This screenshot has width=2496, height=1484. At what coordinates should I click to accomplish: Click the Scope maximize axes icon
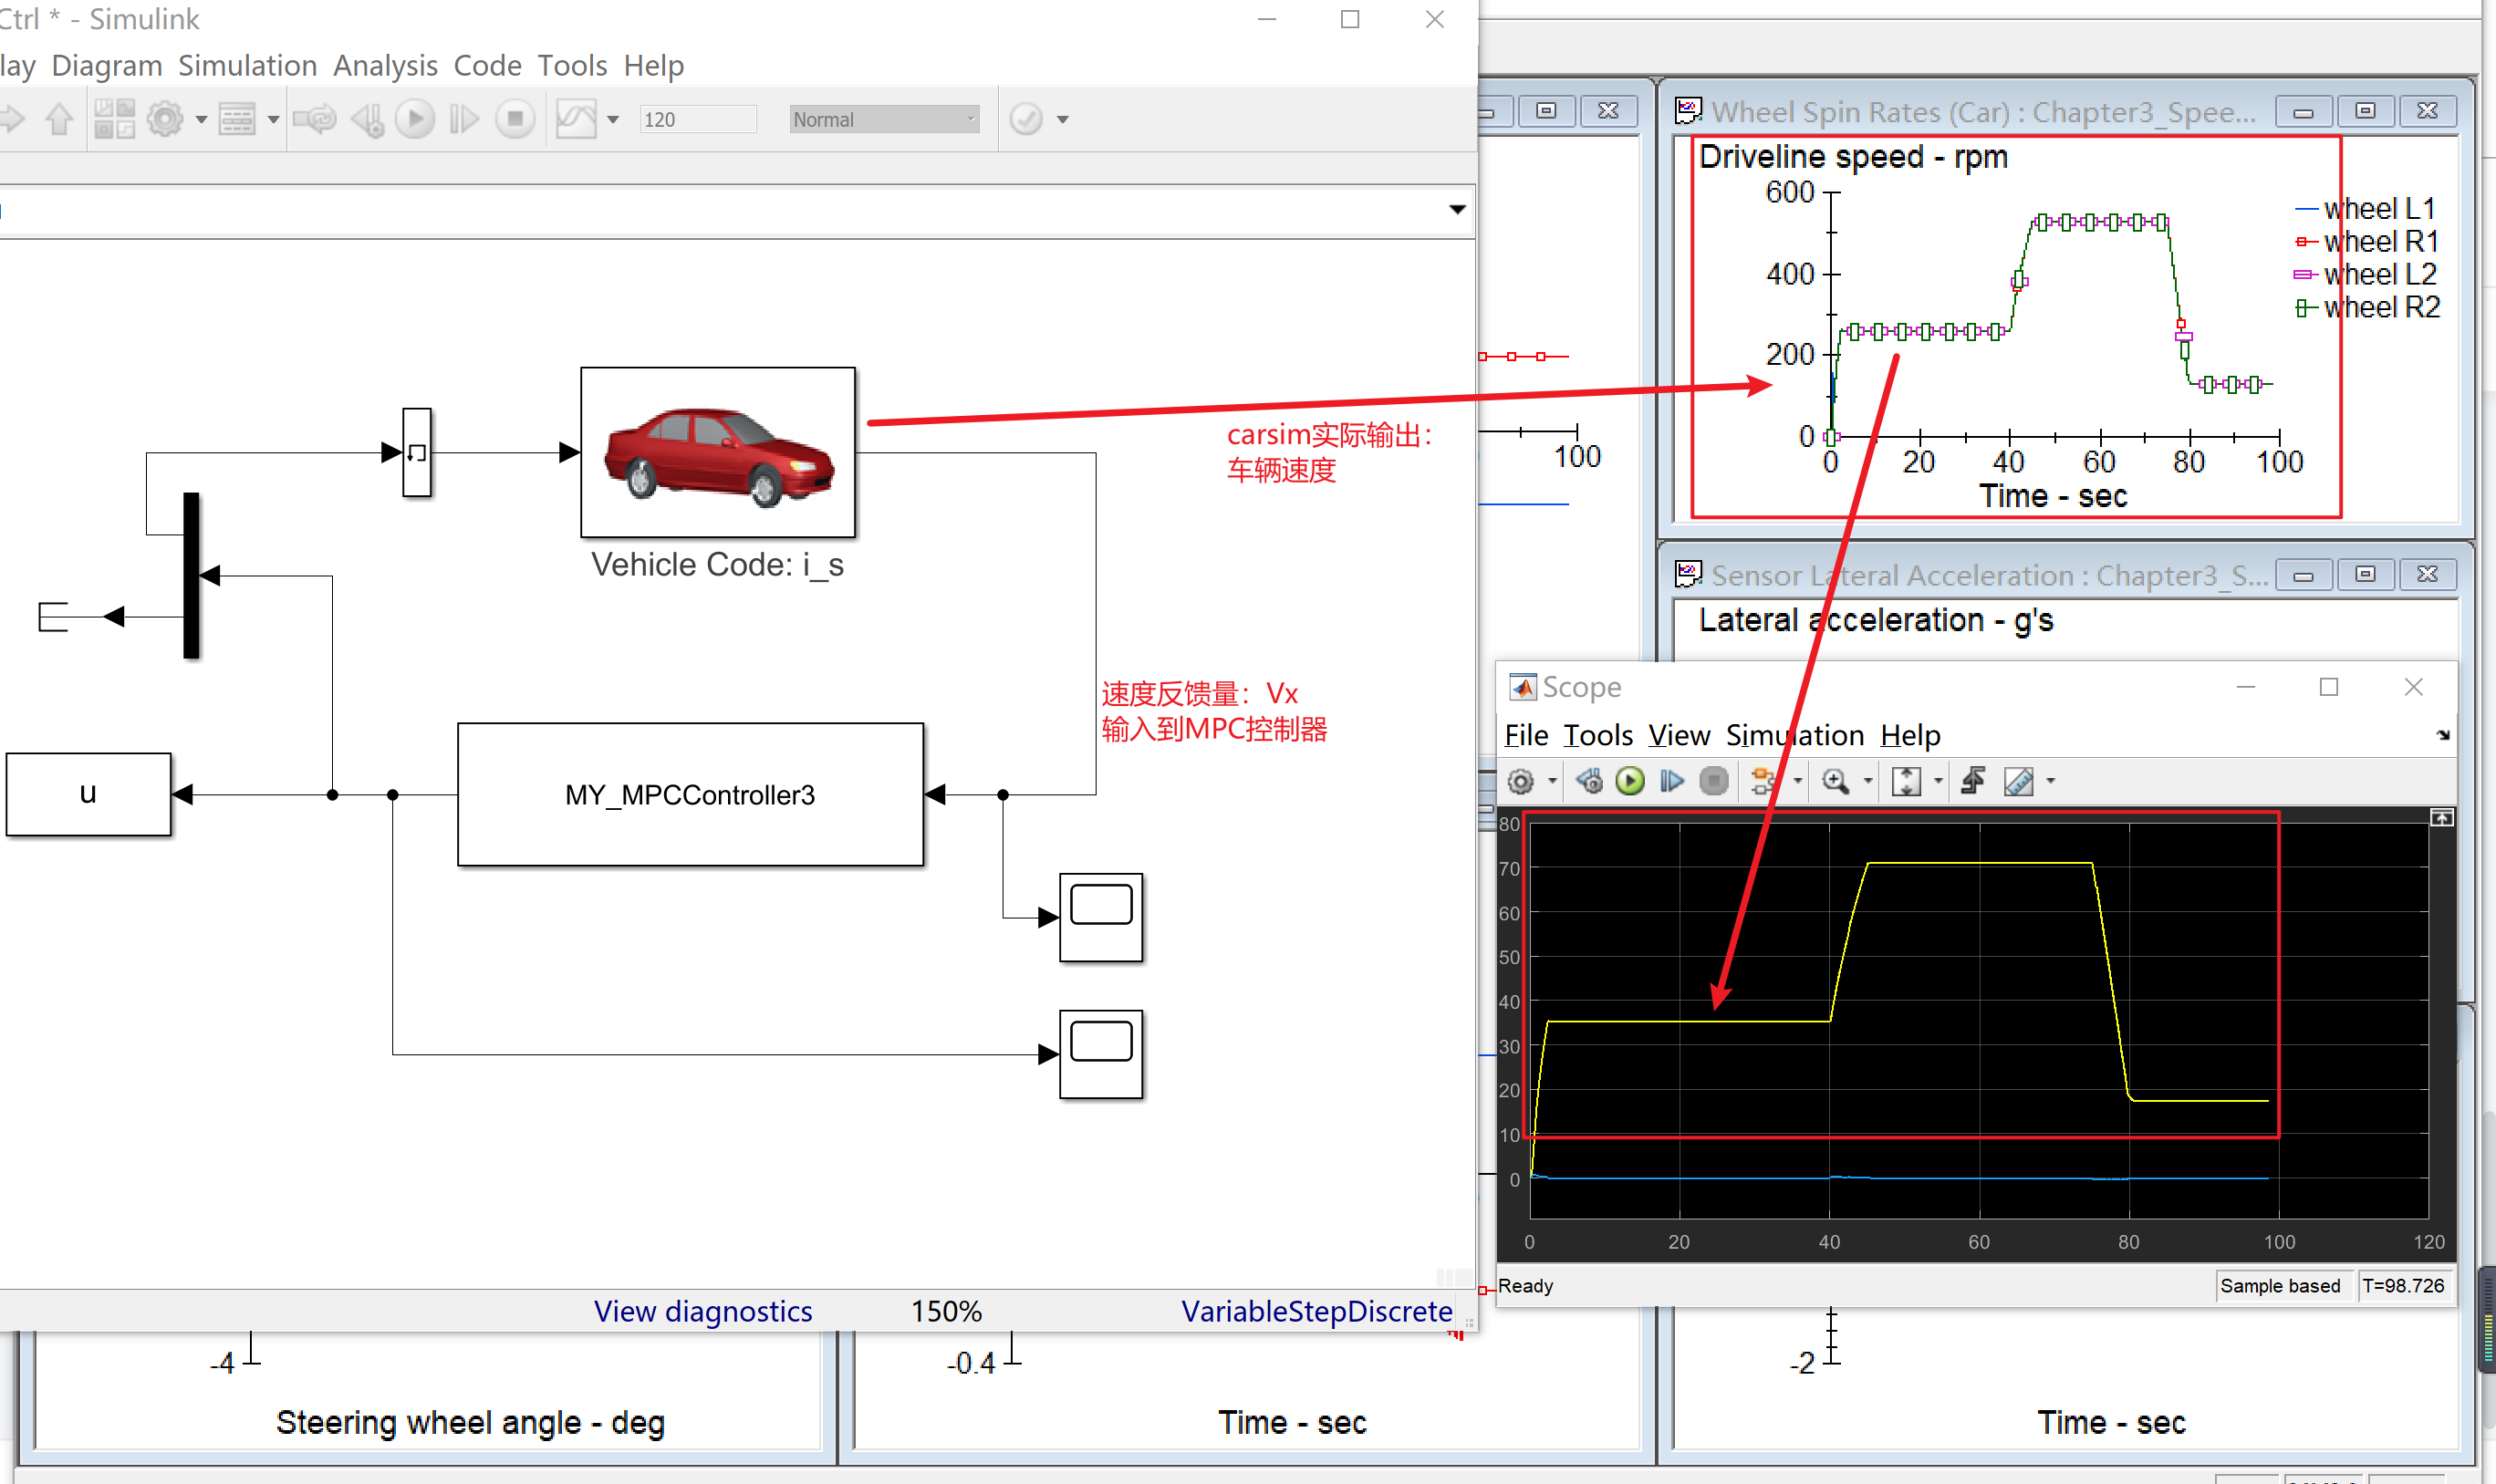click(x=2441, y=818)
